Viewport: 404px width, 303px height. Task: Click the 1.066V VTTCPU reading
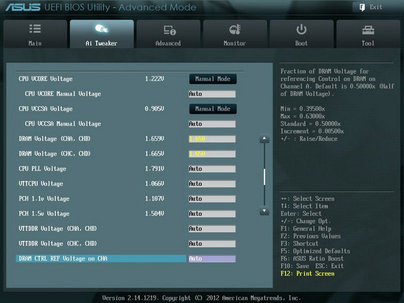pos(154,184)
